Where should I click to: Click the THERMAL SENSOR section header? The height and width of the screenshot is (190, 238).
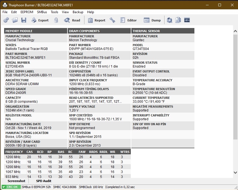pos(163,31)
